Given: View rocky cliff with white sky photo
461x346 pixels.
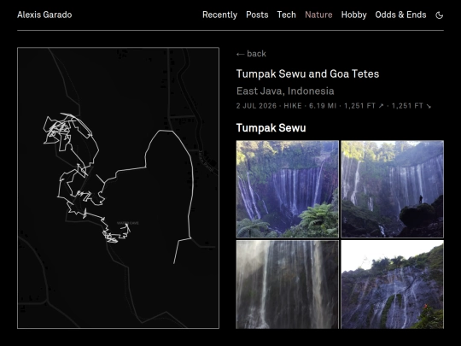Looking at the screenshot, I should click(392, 284).
